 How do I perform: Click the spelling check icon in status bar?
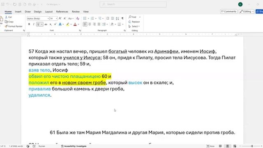[28, 146]
